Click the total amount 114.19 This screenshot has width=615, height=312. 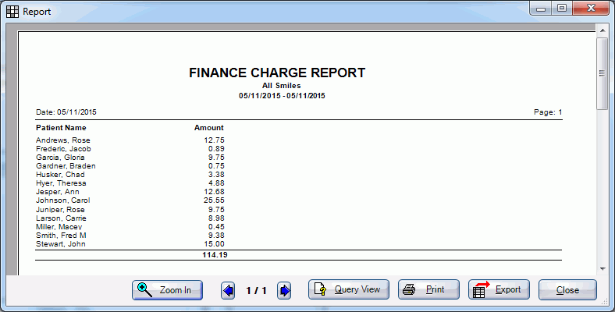215,255
